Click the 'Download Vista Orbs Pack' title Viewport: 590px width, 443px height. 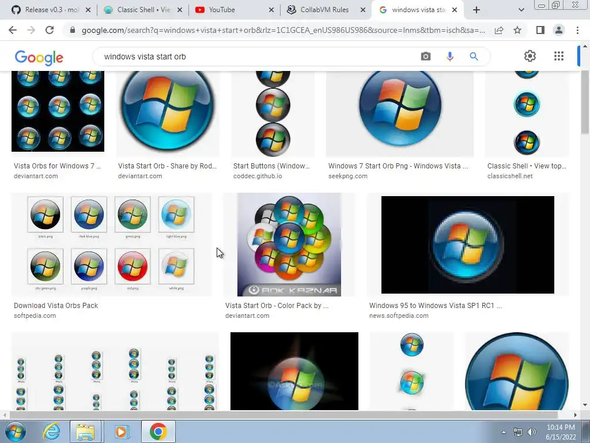56,306
